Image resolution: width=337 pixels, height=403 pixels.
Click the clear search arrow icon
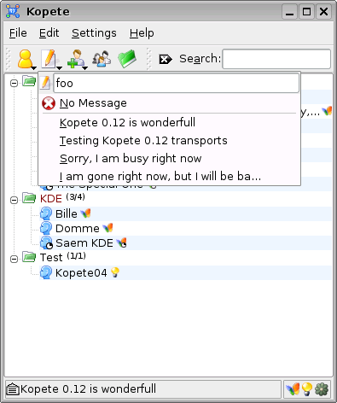point(166,59)
